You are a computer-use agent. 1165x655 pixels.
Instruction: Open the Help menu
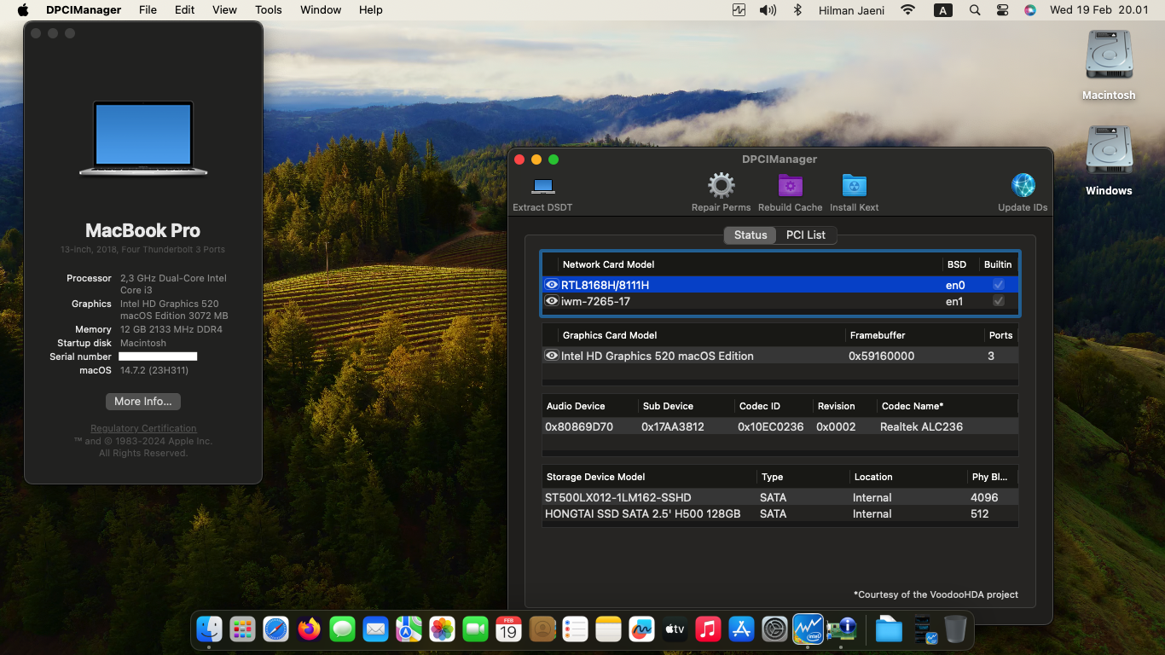(x=370, y=10)
